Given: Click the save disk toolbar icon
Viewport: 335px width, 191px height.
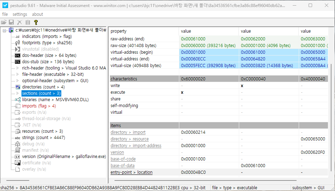Looking at the screenshot, I should (x=11, y=22).
